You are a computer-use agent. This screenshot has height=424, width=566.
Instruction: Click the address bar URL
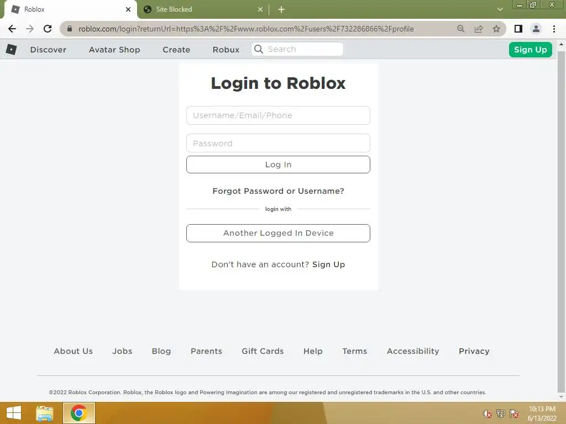pyautogui.click(x=246, y=29)
